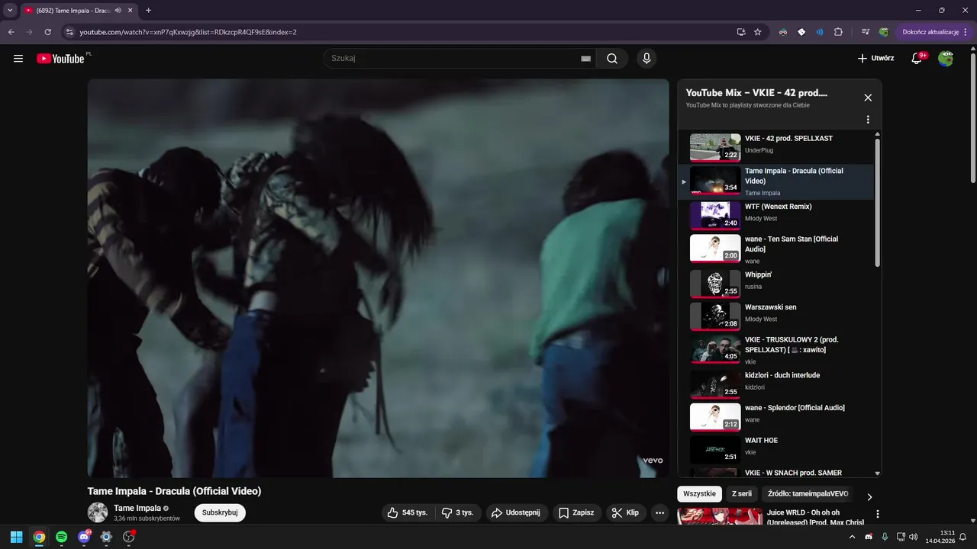This screenshot has width=977, height=549.
Task: Open the media control playlist icon
Action: pyautogui.click(x=866, y=32)
